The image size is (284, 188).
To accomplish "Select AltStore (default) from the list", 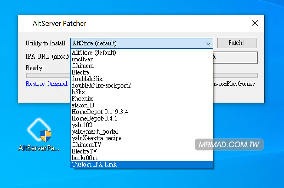I will tap(142, 53).
